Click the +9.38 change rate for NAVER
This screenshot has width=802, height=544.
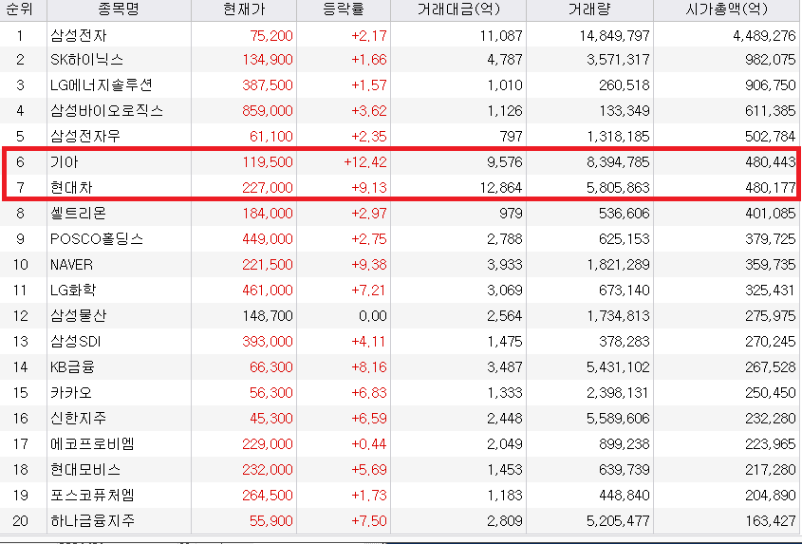[x=369, y=265]
